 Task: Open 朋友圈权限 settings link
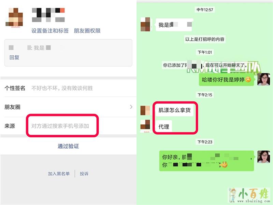(87, 31)
